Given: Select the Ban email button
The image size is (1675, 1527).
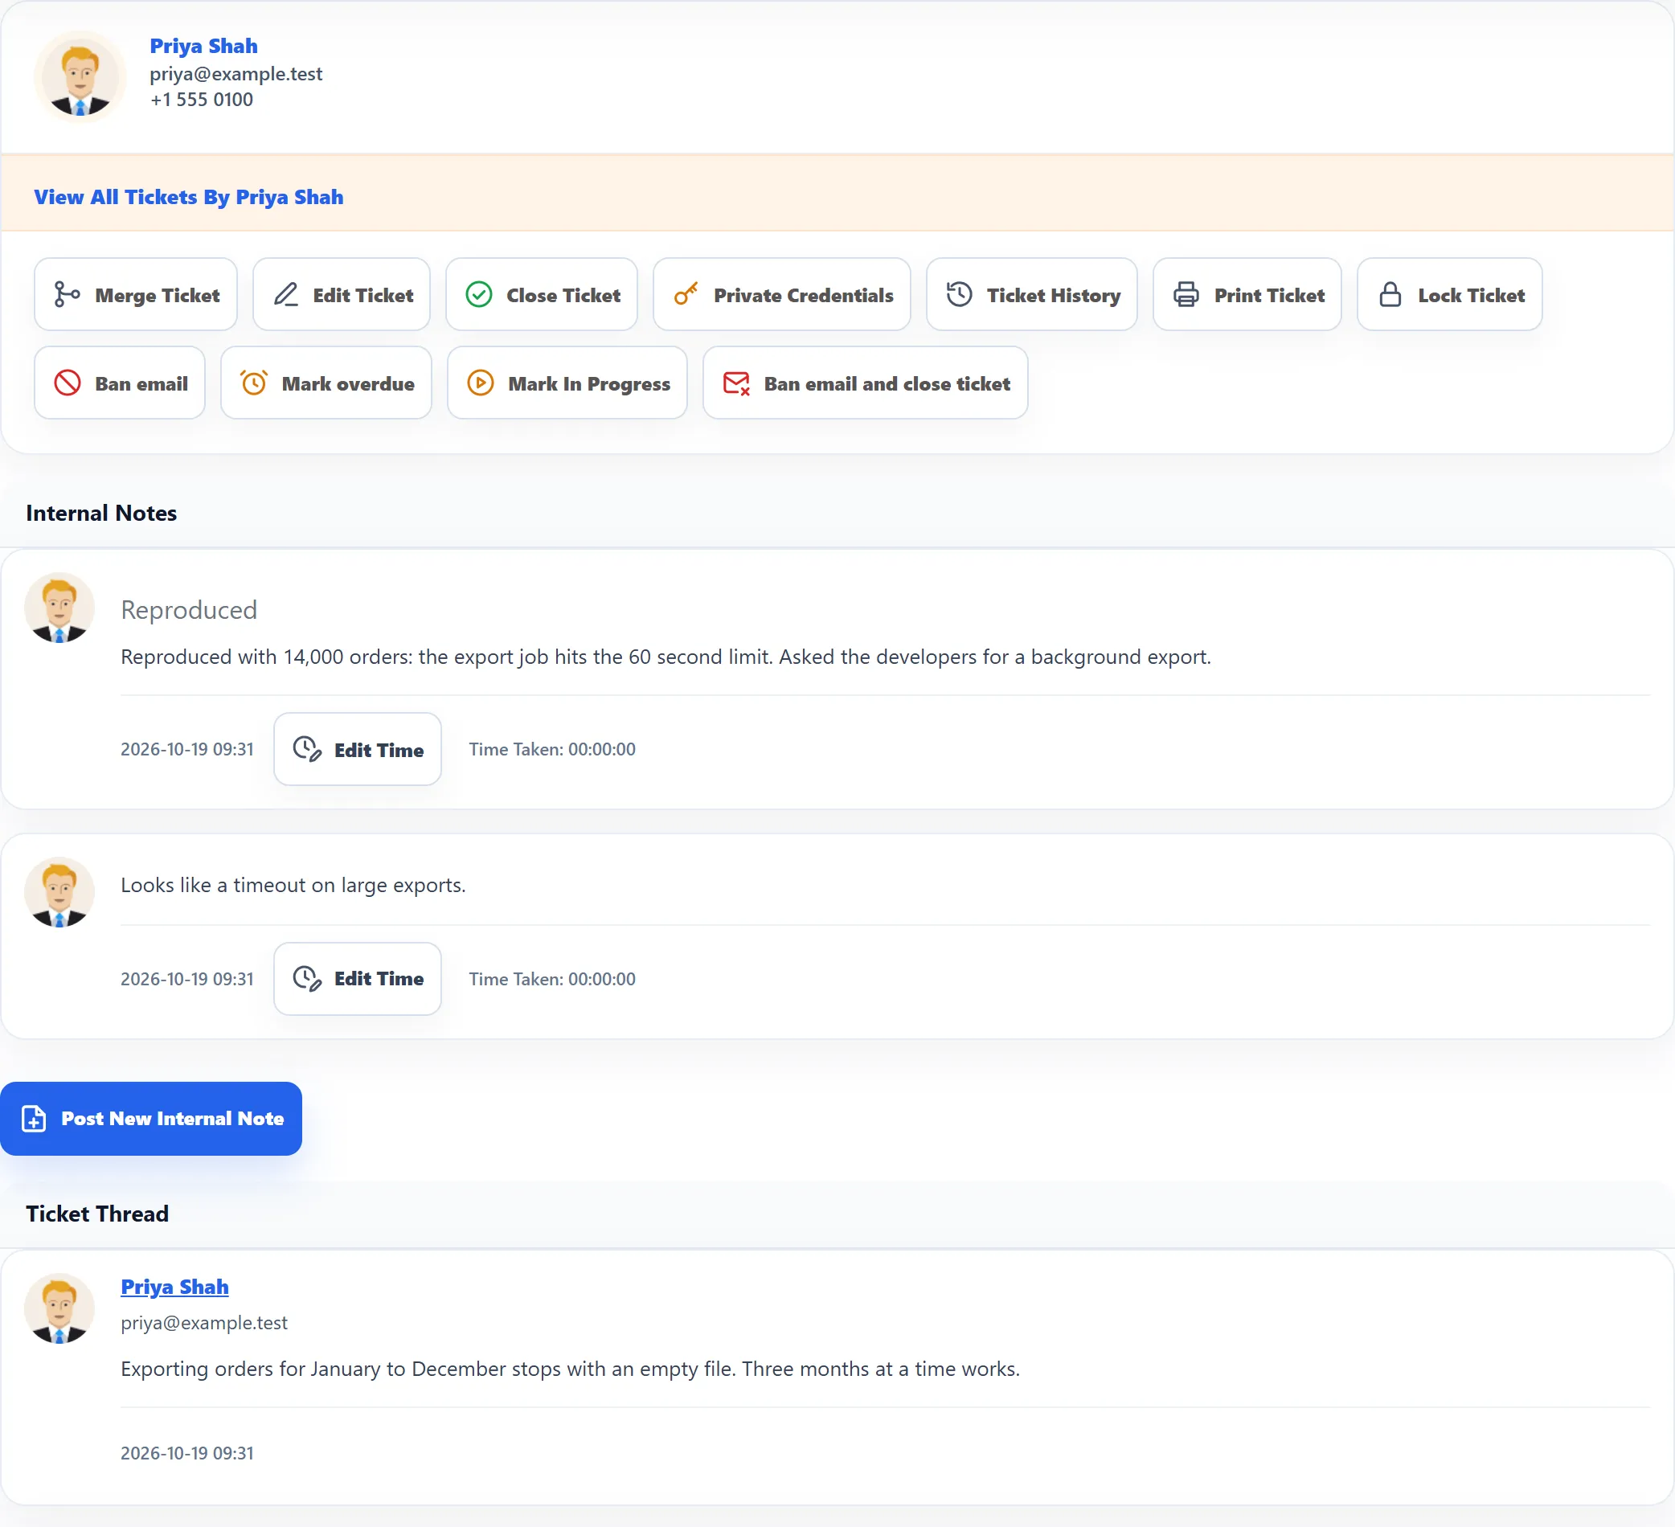Looking at the screenshot, I should click(x=120, y=383).
